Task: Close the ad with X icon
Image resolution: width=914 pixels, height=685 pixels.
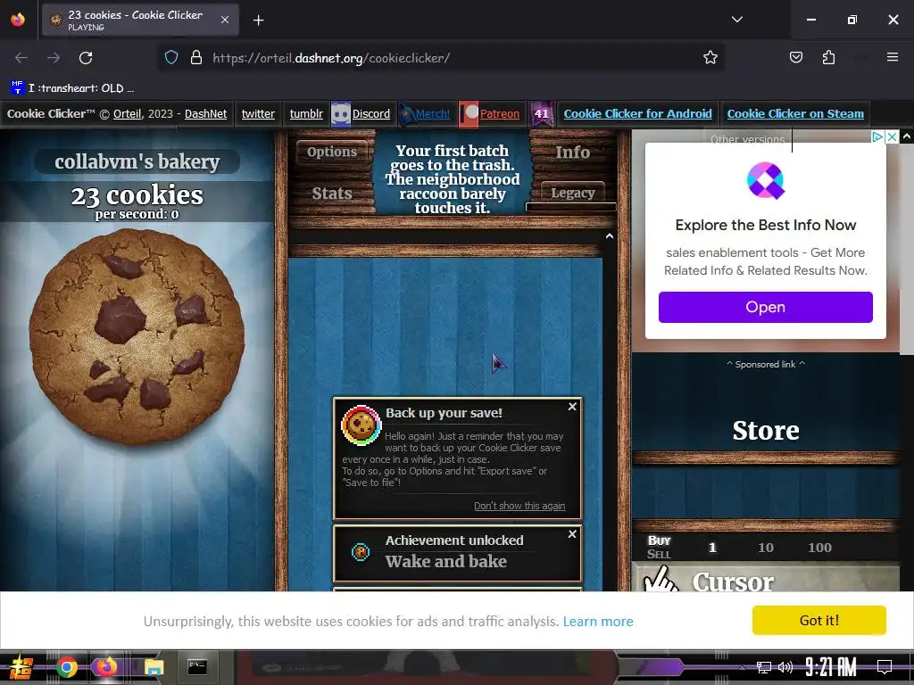Action: [x=892, y=136]
